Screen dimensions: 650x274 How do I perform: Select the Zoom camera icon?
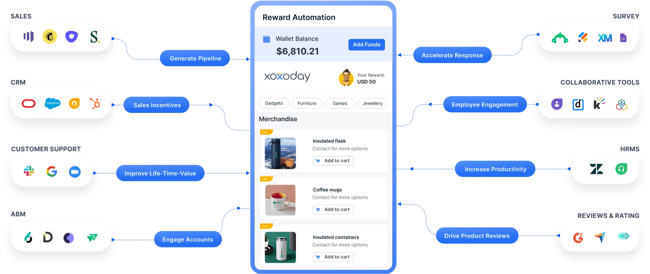click(75, 172)
